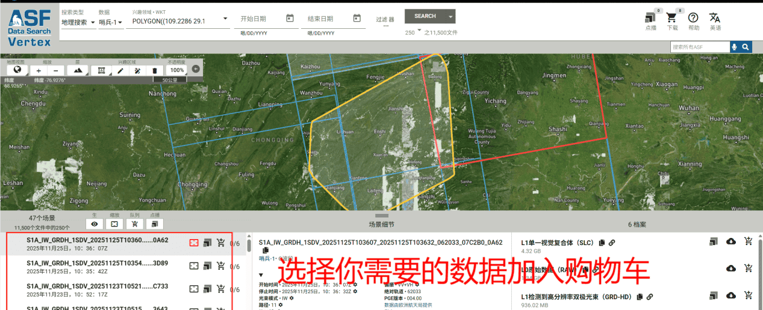Click the ASF Data Search Vertex logo
This screenshot has width=763, height=310.
pos(30,28)
